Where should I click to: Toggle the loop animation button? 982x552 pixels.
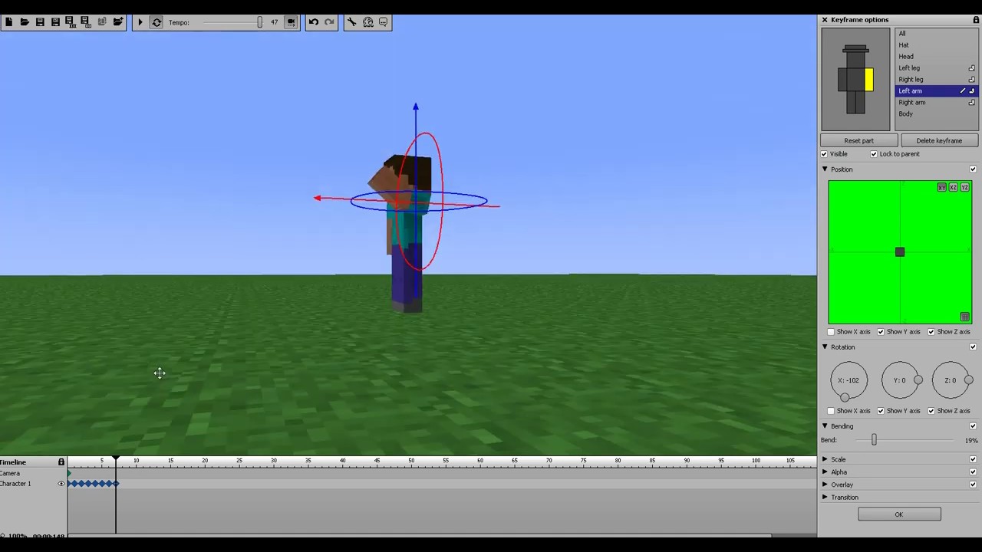point(157,22)
